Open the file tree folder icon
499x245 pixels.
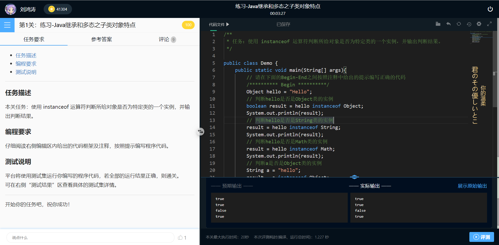coord(438,24)
